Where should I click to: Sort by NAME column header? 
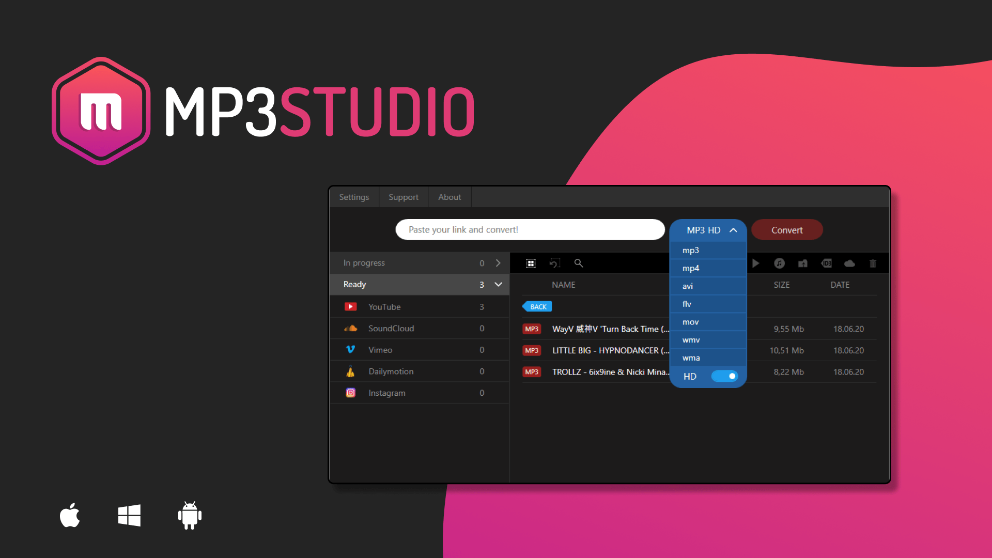(x=563, y=285)
